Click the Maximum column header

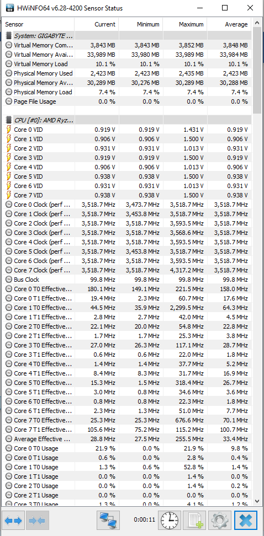coord(185,24)
